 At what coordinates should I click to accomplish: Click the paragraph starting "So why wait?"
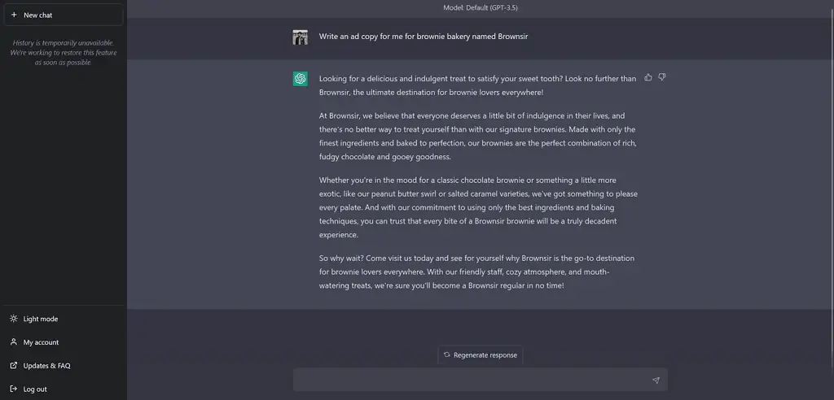coord(477,272)
